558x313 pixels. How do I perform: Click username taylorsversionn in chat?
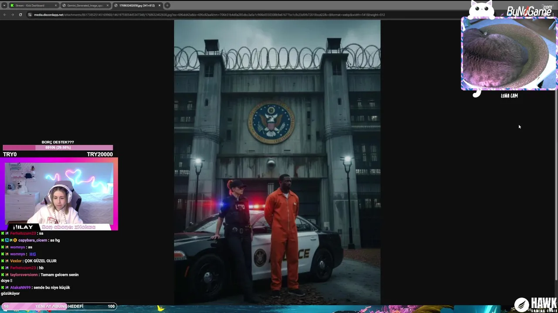(x=24, y=275)
